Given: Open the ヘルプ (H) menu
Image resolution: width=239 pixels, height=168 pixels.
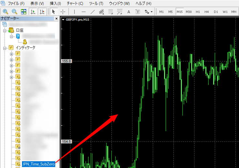Looking at the screenshot, I should (x=143, y=3).
